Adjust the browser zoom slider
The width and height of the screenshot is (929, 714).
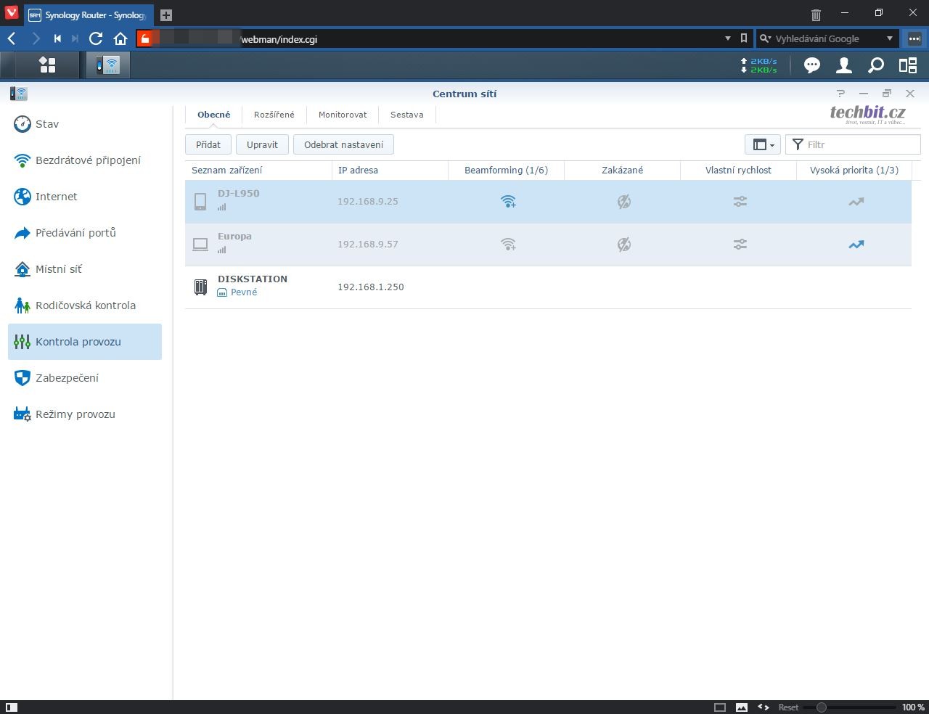tap(822, 707)
